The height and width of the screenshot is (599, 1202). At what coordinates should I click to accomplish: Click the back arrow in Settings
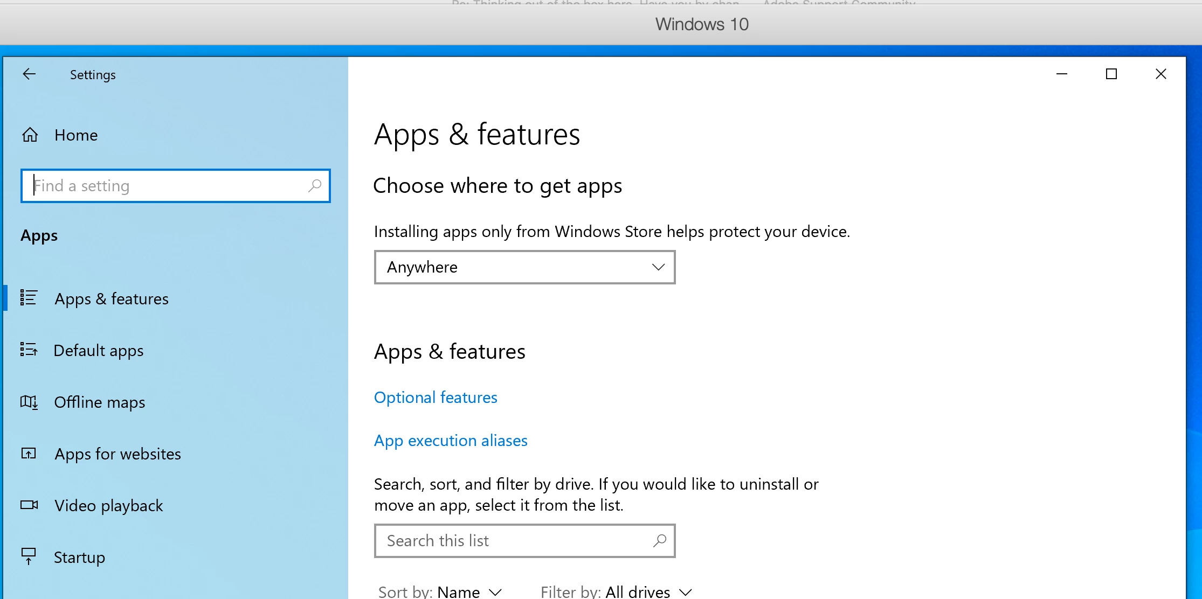pyautogui.click(x=29, y=74)
